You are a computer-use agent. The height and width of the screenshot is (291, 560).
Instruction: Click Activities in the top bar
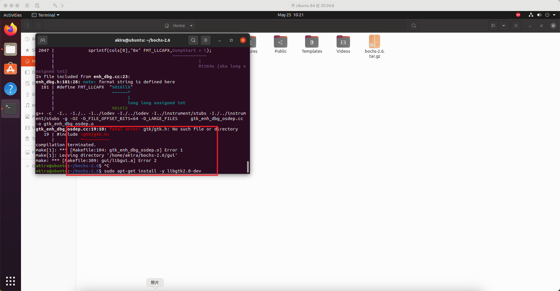coord(13,15)
